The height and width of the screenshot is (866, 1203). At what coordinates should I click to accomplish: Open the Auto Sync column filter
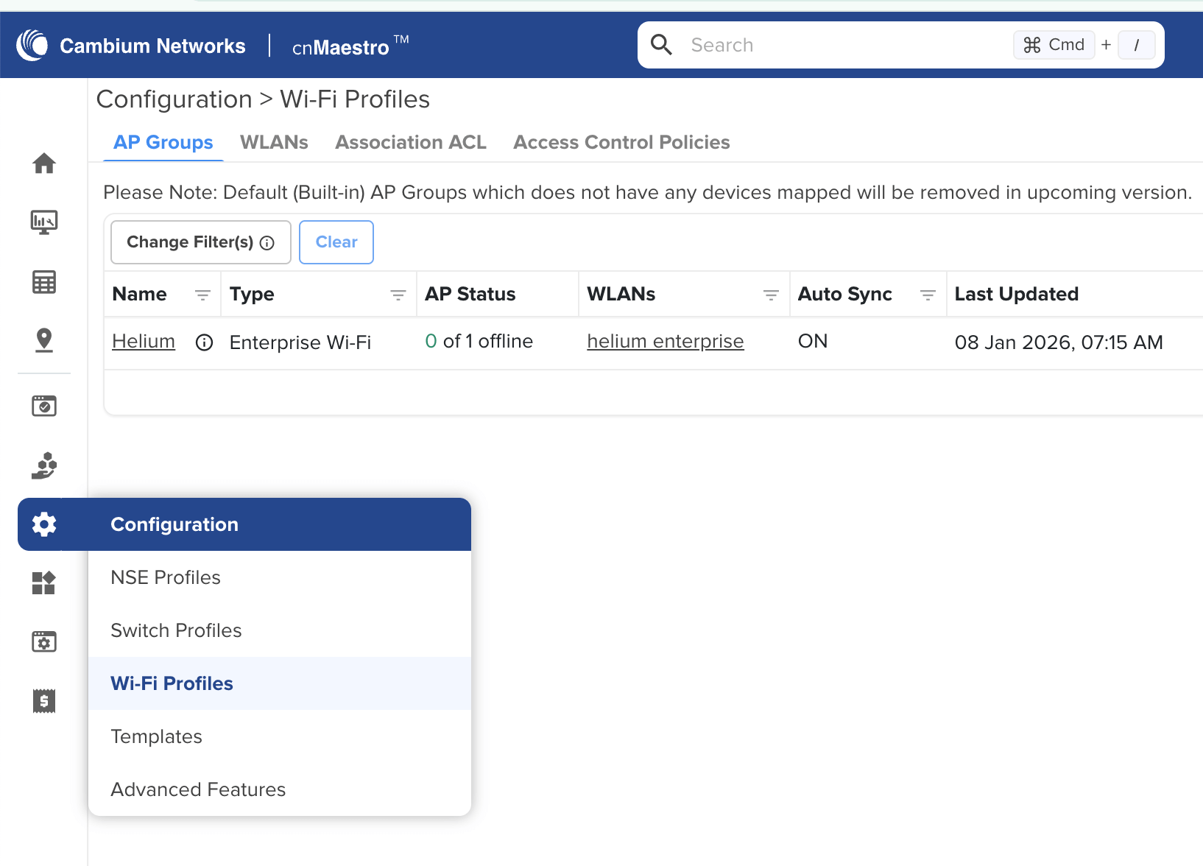[x=928, y=295]
